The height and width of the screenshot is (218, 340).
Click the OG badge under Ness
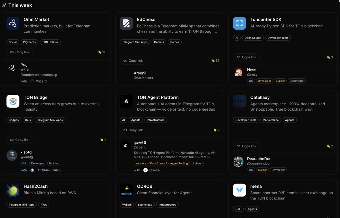pyautogui.click(x=251, y=81)
